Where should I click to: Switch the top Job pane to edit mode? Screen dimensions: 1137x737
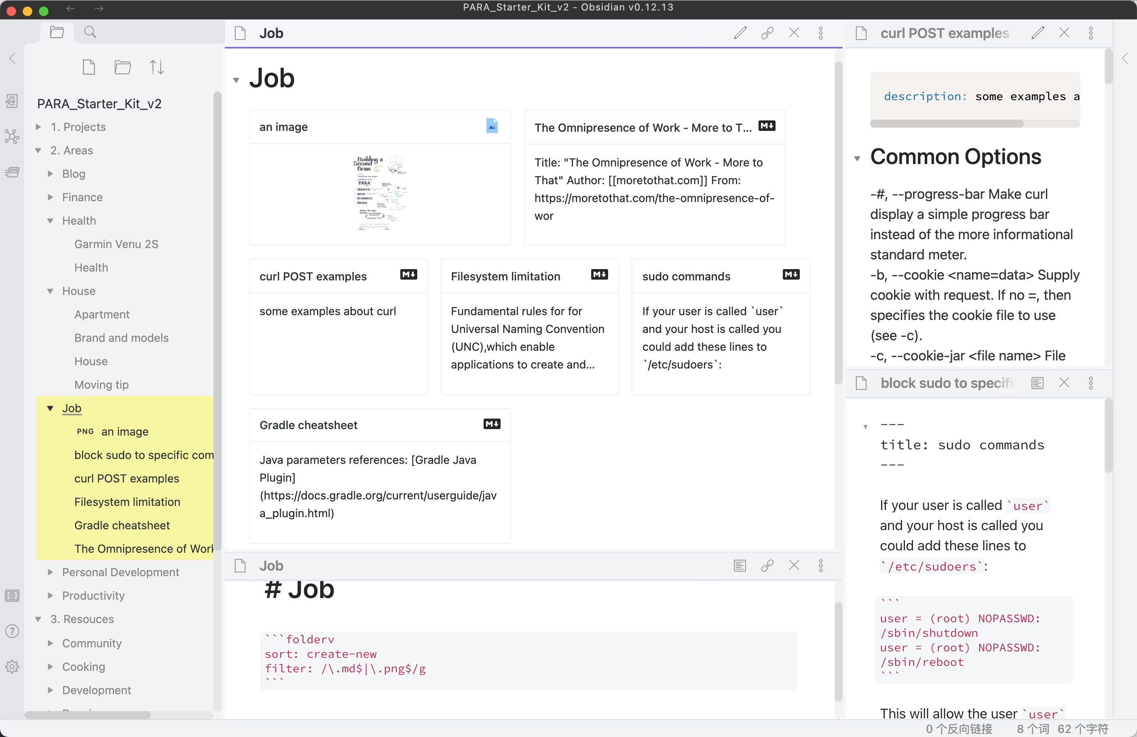pyautogui.click(x=740, y=33)
